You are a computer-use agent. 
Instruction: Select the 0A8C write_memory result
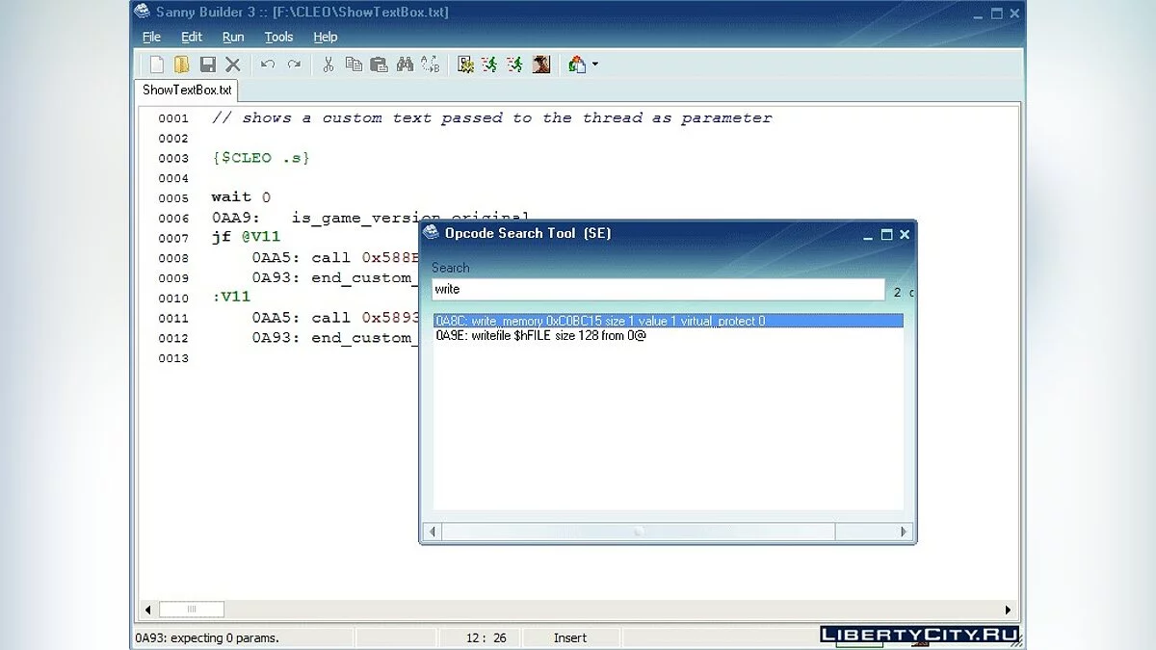click(600, 321)
